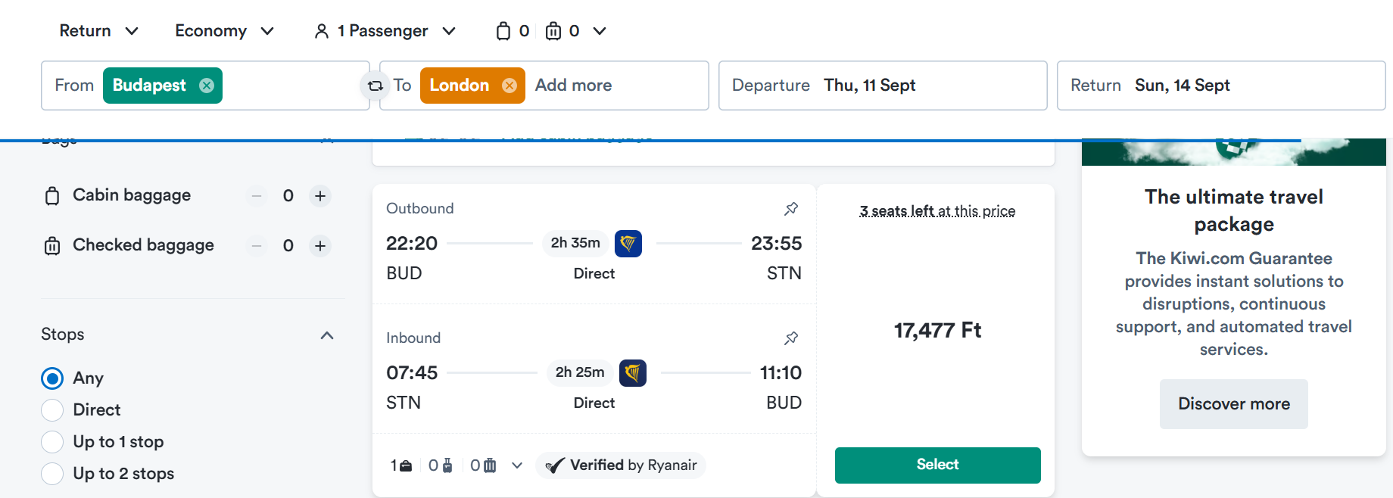Pin the outbound flight

tap(791, 209)
